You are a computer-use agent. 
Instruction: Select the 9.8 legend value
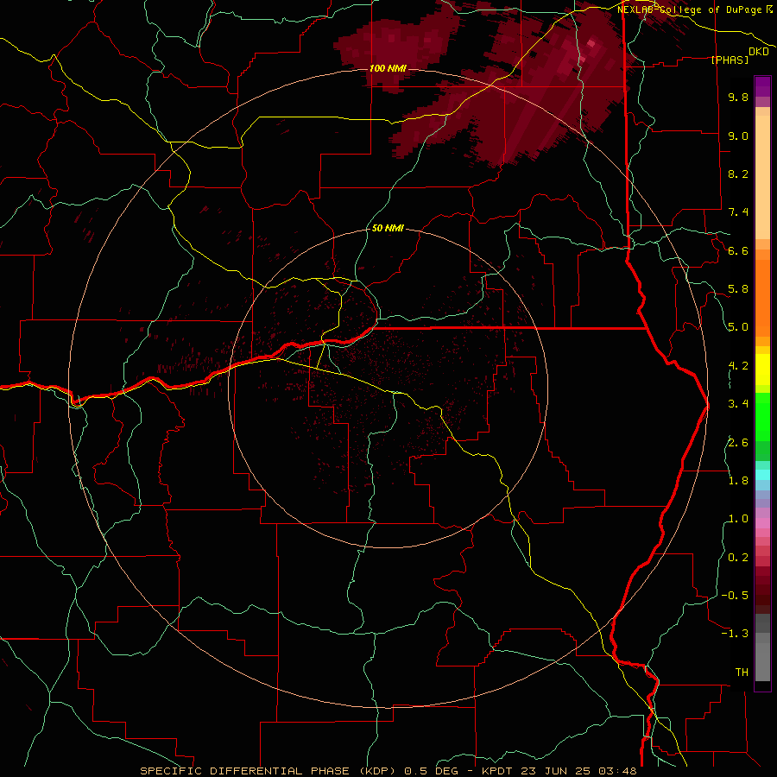click(x=738, y=97)
